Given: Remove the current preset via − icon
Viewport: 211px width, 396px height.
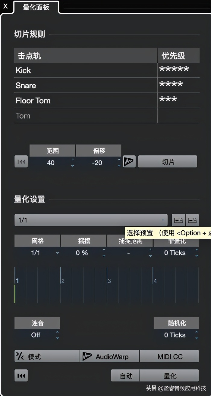Looking at the screenshot, I should (192, 220).
